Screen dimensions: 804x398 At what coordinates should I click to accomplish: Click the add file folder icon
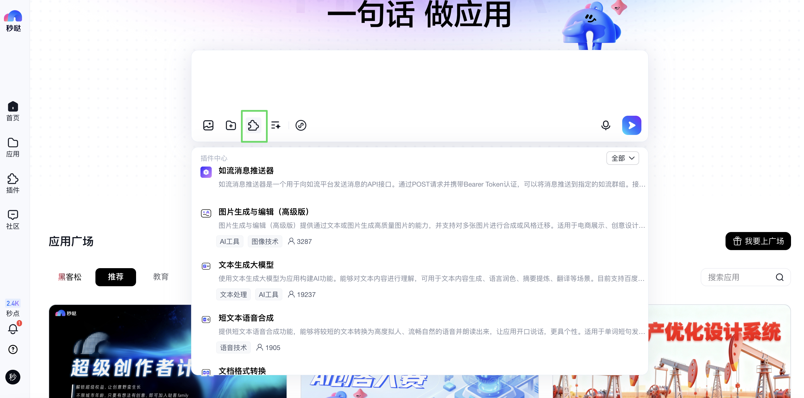pos(231,126)
